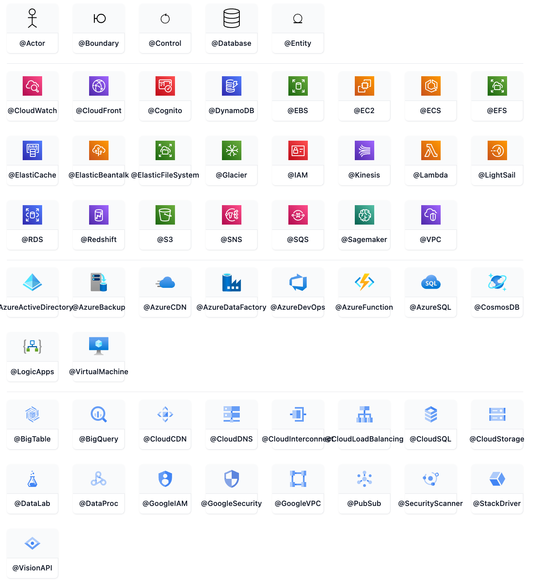Click the @PubSub label
Screen dimensions: 533x583
364,504
